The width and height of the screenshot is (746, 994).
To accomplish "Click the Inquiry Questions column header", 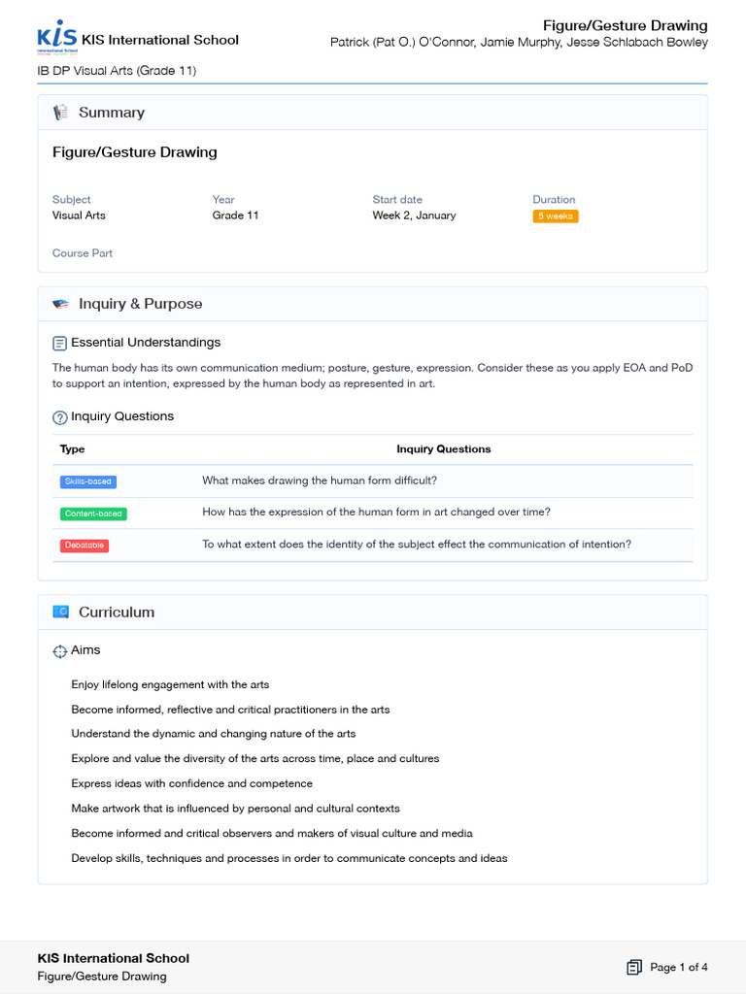I will 444,449.
